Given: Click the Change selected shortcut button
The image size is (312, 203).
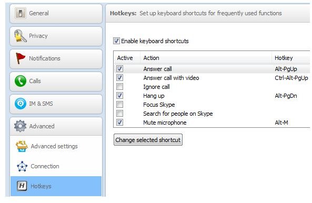Looking at the screenshot, I should 148,140.
